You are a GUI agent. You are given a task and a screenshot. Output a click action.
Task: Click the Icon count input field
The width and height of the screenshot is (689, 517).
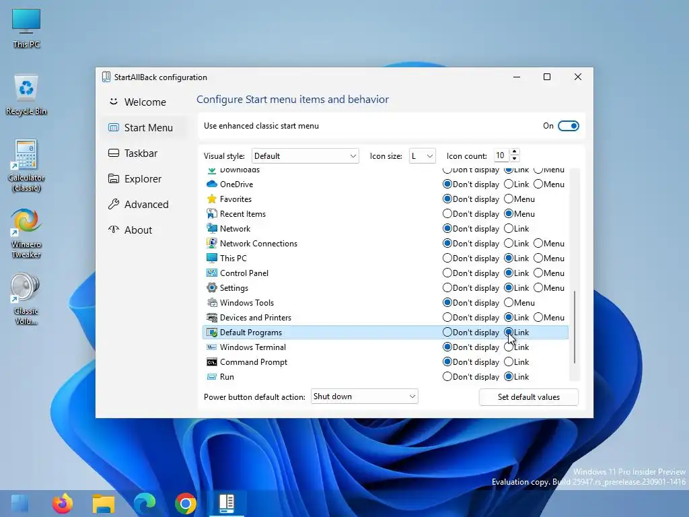[501, 156]
